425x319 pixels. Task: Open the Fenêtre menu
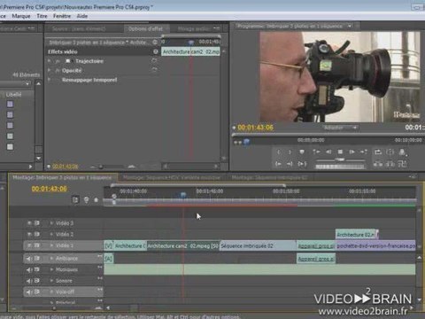[x=62, y=16]
